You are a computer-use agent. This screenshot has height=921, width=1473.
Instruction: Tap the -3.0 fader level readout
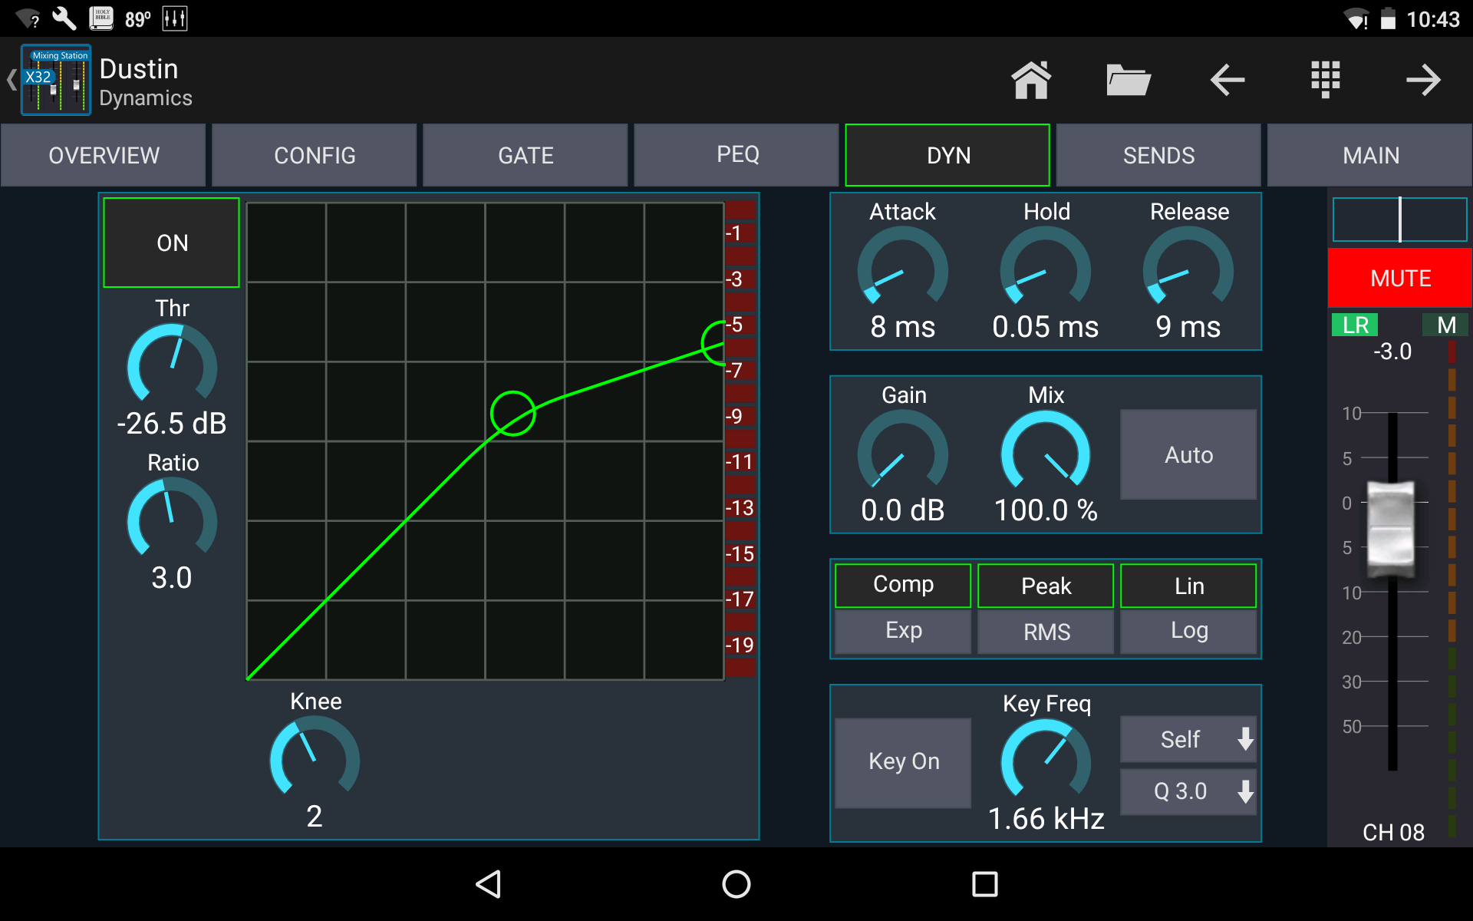point(1392,352)
